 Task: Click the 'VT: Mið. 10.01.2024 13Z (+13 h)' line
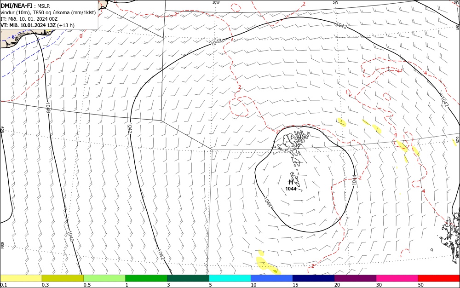[38, 25]
